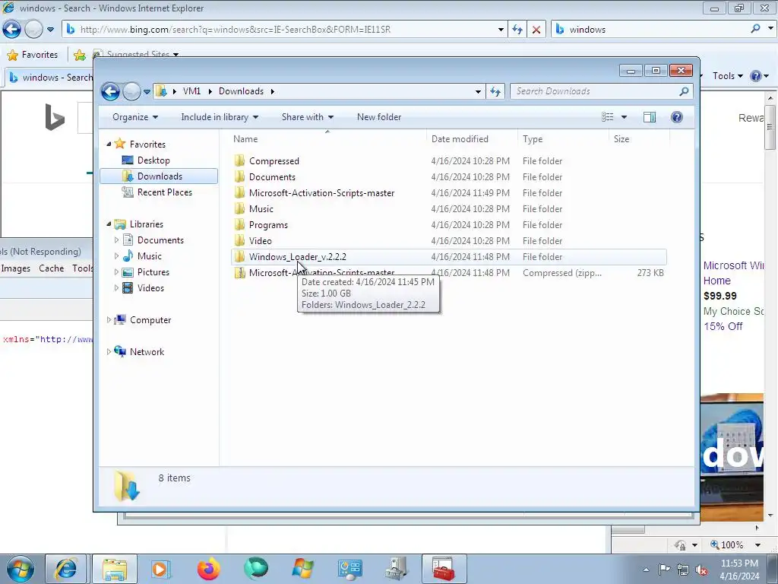This screenshot has width=778, height=584.
Task: Open the IE Tools menu
Action: click(727, 76)
